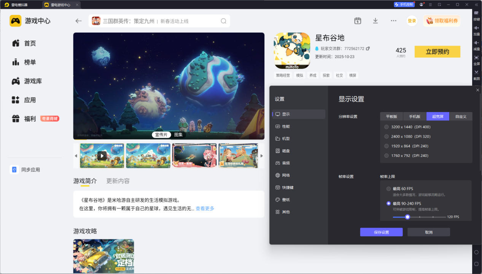
Task: Open the 手机控制 phone control feature
Action: (404, 5)
